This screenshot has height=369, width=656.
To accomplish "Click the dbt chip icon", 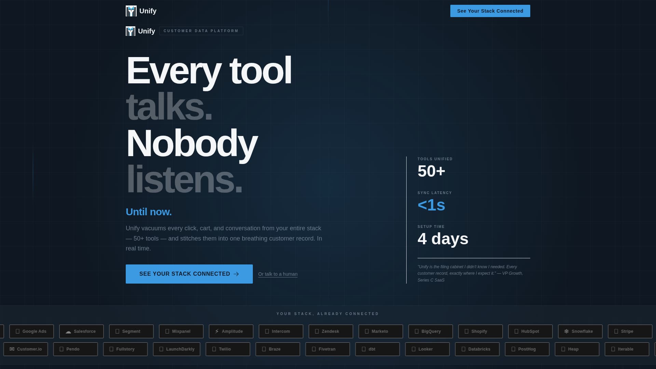I will (364, 349).
